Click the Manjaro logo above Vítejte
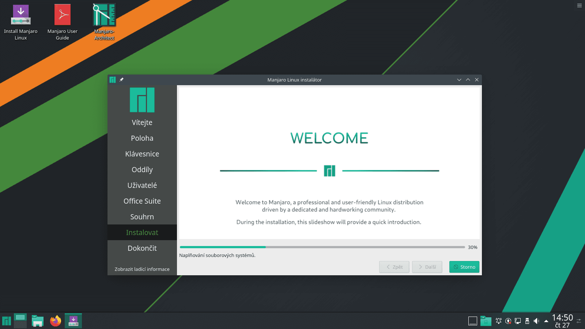585x329 pixels. [142, 99]
